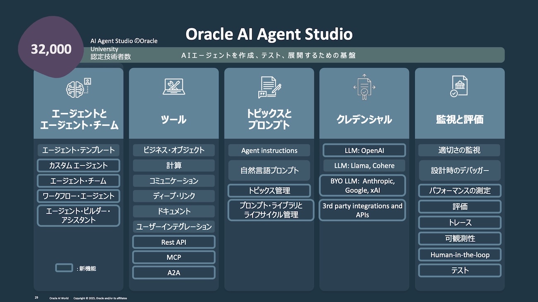Click the Agent instructions label
The image size is (538, 302).
pos(269,150)
